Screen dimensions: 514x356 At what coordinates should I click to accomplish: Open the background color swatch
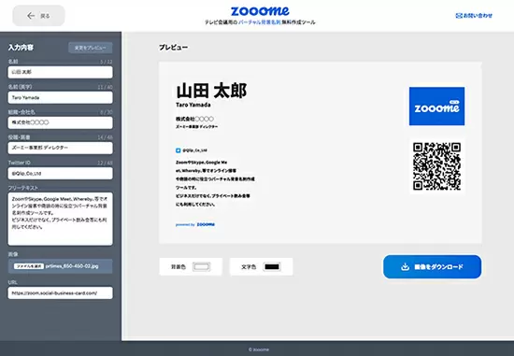point(201,267)
